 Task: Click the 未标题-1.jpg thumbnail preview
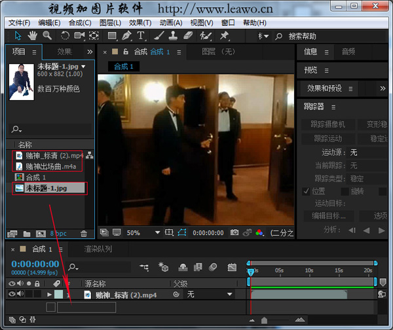coord(22,82)
